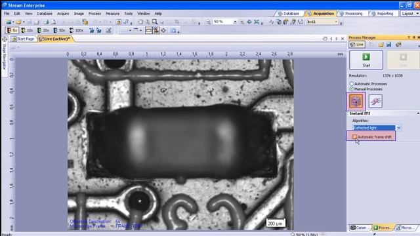
Task: Click the disabled Stop button
Action: (x=403, y=60)
